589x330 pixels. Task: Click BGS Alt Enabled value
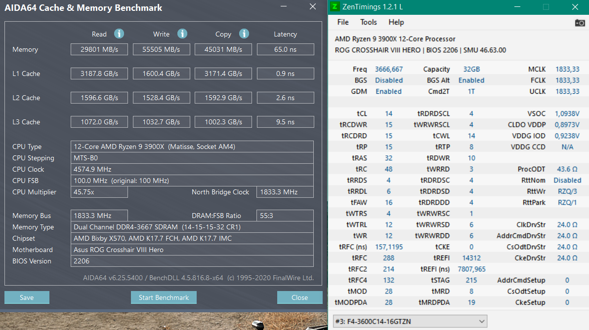[x=471, y=80]
